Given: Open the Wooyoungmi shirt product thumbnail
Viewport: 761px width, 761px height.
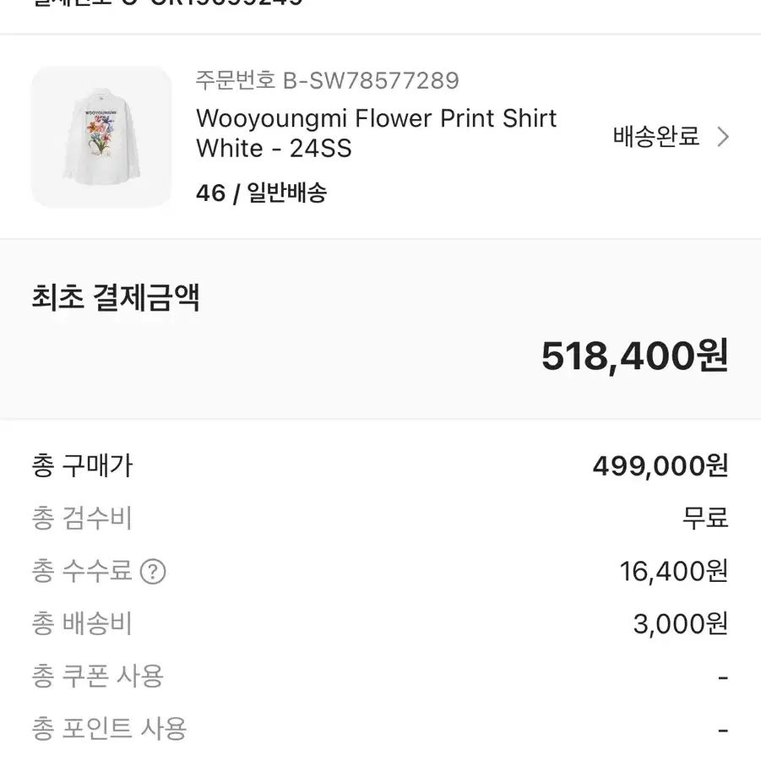Looking at the screenshot, I should click(101, 137).
